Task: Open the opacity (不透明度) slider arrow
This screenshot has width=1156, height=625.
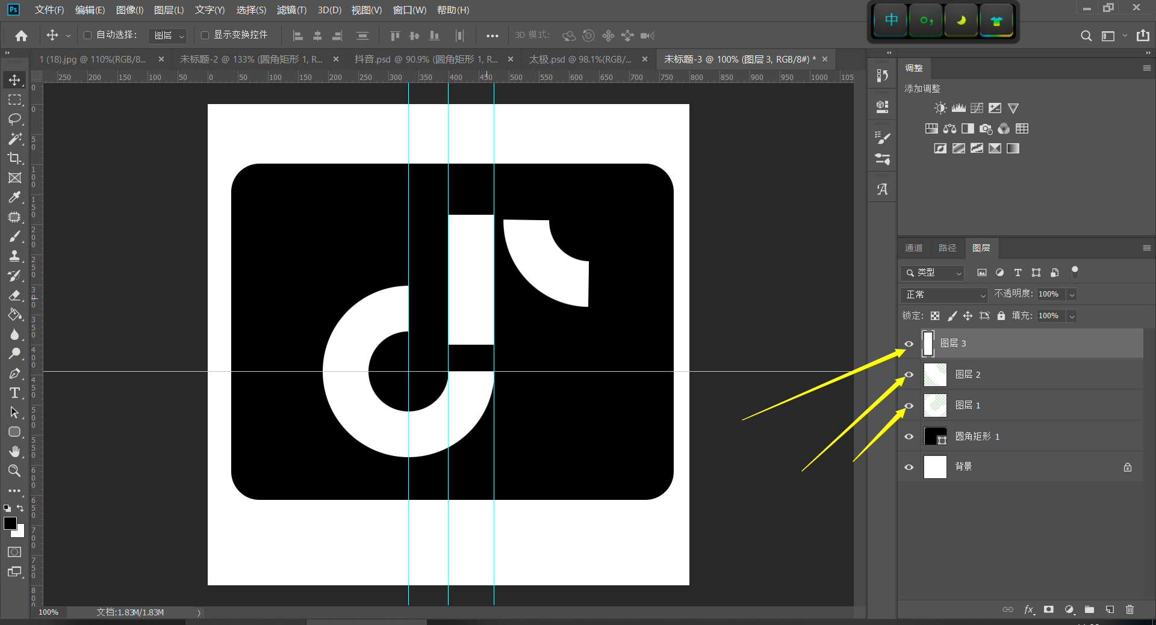Action: click(x=1072, y=295)
